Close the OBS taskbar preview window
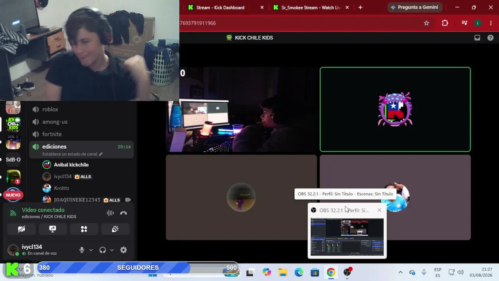Image resolution: width=499 pixels, height=281 pixels. pyautogui.click(x=379, y=210)
